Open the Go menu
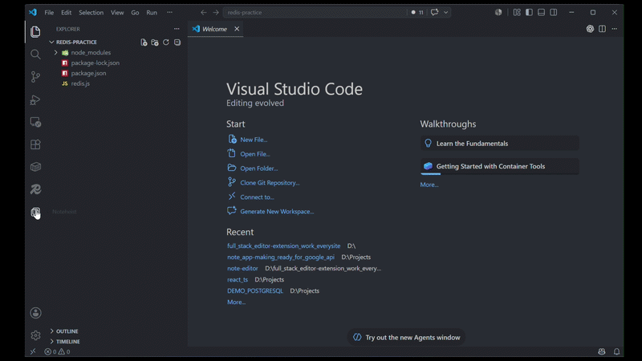Image resolution: width=642 pixels, height=361 pixels. coord(135,12)
